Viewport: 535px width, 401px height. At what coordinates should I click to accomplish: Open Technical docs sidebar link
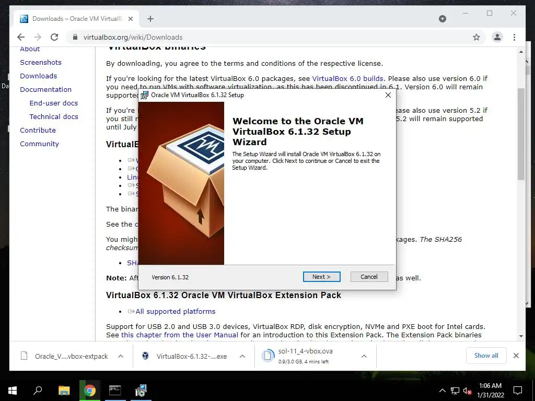pos(54,116)
